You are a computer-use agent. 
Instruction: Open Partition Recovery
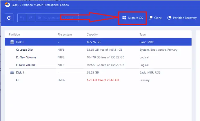[x=182, y=18]
